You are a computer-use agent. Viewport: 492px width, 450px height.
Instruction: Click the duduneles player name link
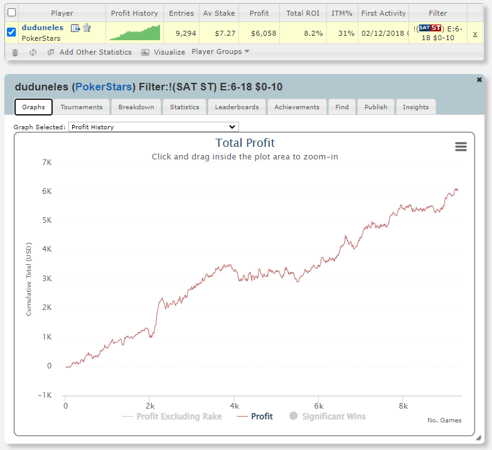point(43,28)
